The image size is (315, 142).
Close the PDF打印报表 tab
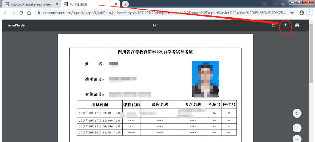click(x=116, y=4)
